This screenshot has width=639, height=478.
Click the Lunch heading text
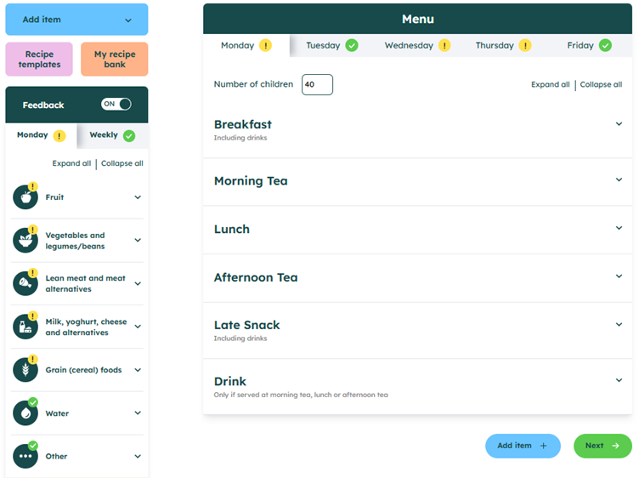[232, 229]
